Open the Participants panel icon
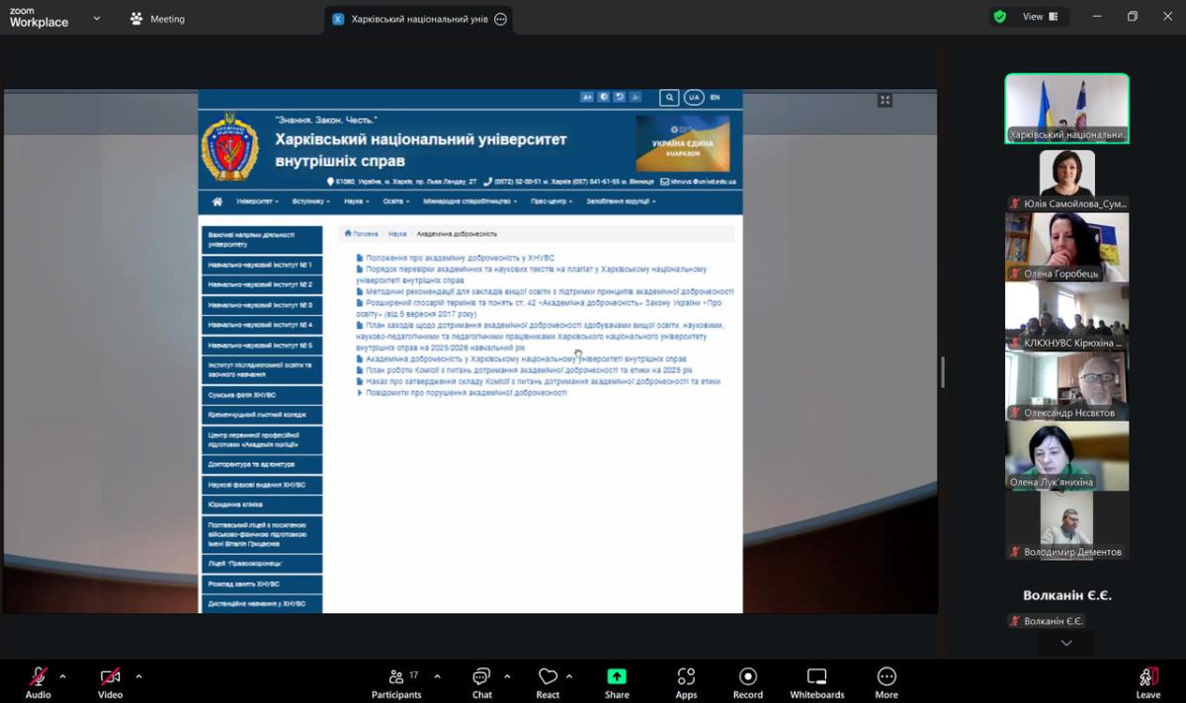1186x703 pixels. [396, 677]
